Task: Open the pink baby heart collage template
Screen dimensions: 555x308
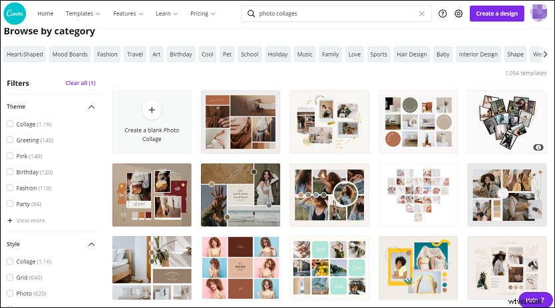Action: pos(418,195)
